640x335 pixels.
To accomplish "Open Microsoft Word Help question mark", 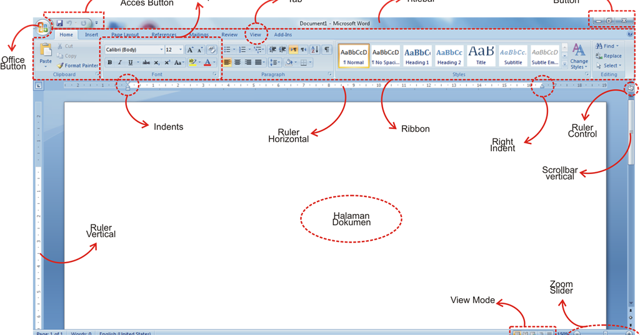I will 630,35.
